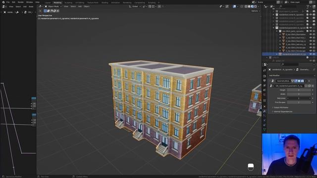Choose the extend selection mode icon
317x178 pixels.
[49, 11]
